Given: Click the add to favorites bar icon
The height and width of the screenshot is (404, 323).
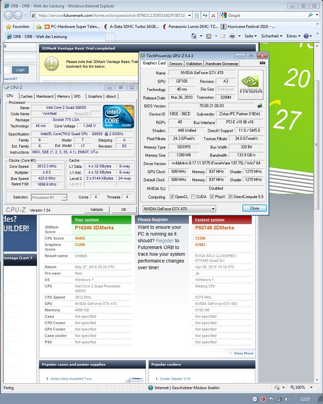Looking at the screenshot, I should click(39, 26).
